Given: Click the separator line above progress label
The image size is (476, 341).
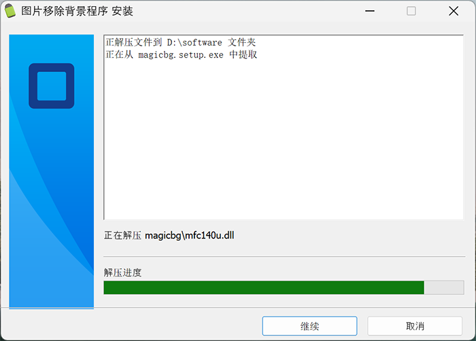Looking at the screenshot, I should (284, 257).
